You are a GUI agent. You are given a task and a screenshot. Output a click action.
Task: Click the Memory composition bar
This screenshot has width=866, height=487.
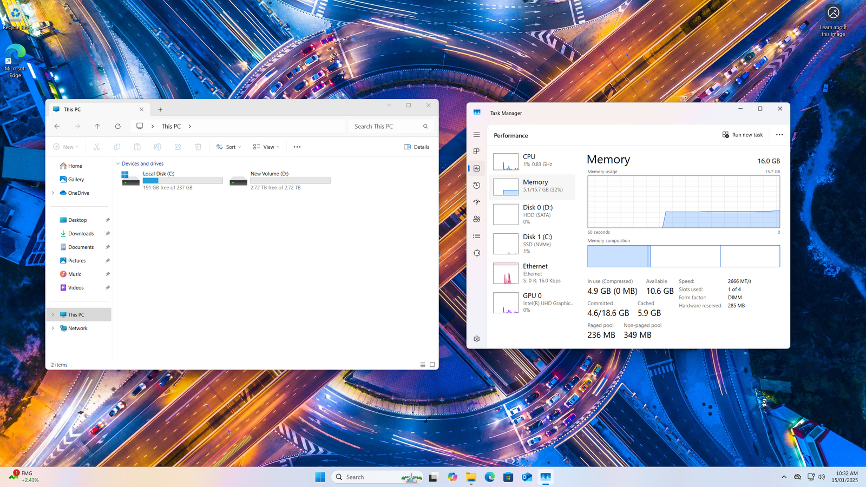684,256
